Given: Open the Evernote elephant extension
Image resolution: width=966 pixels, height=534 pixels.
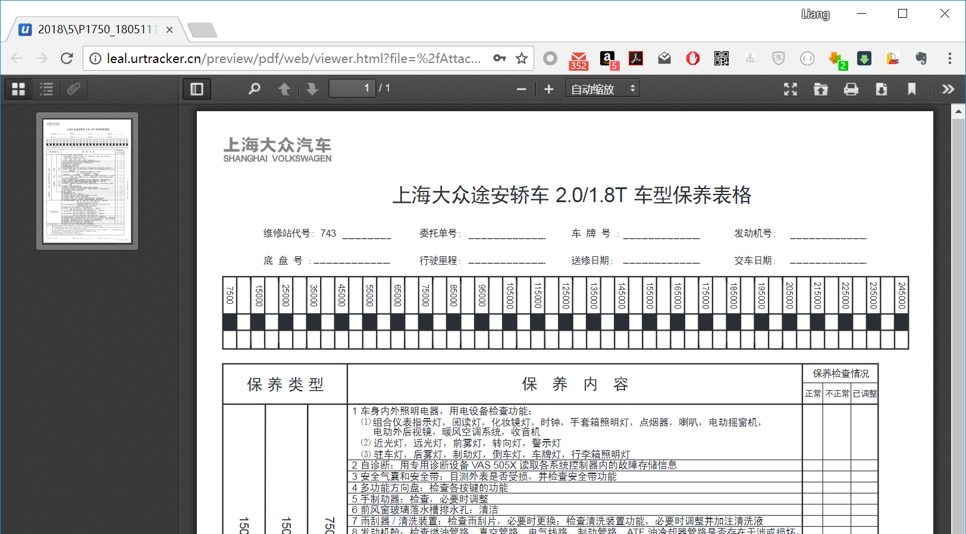Looking at the screenshot, I should (x=921, y=58).
